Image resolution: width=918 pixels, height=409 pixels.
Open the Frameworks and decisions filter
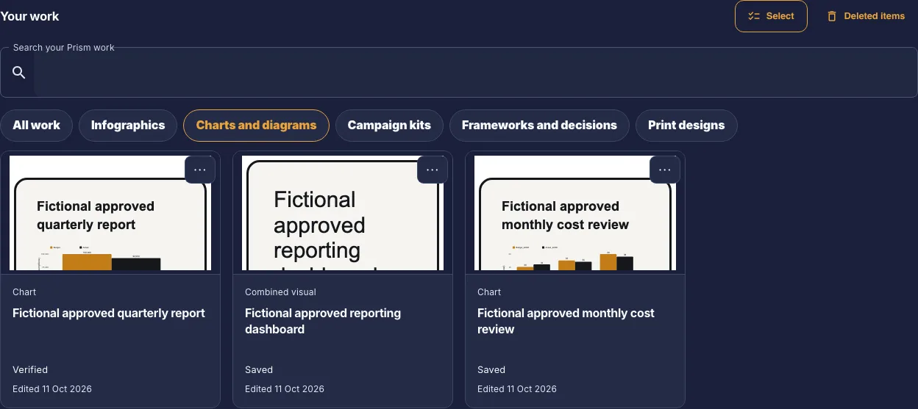539,125
